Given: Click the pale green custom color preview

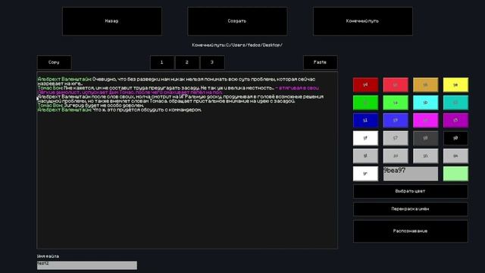Looking at the screenshot, I should tap(455, 174).
